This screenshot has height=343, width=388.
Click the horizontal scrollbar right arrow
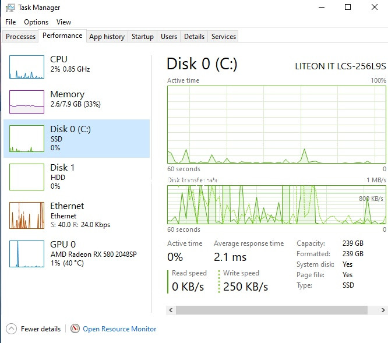[x=383, y=309]
